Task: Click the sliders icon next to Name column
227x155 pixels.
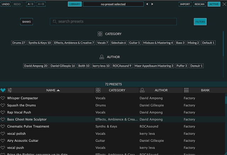Action: pos(10,90)
